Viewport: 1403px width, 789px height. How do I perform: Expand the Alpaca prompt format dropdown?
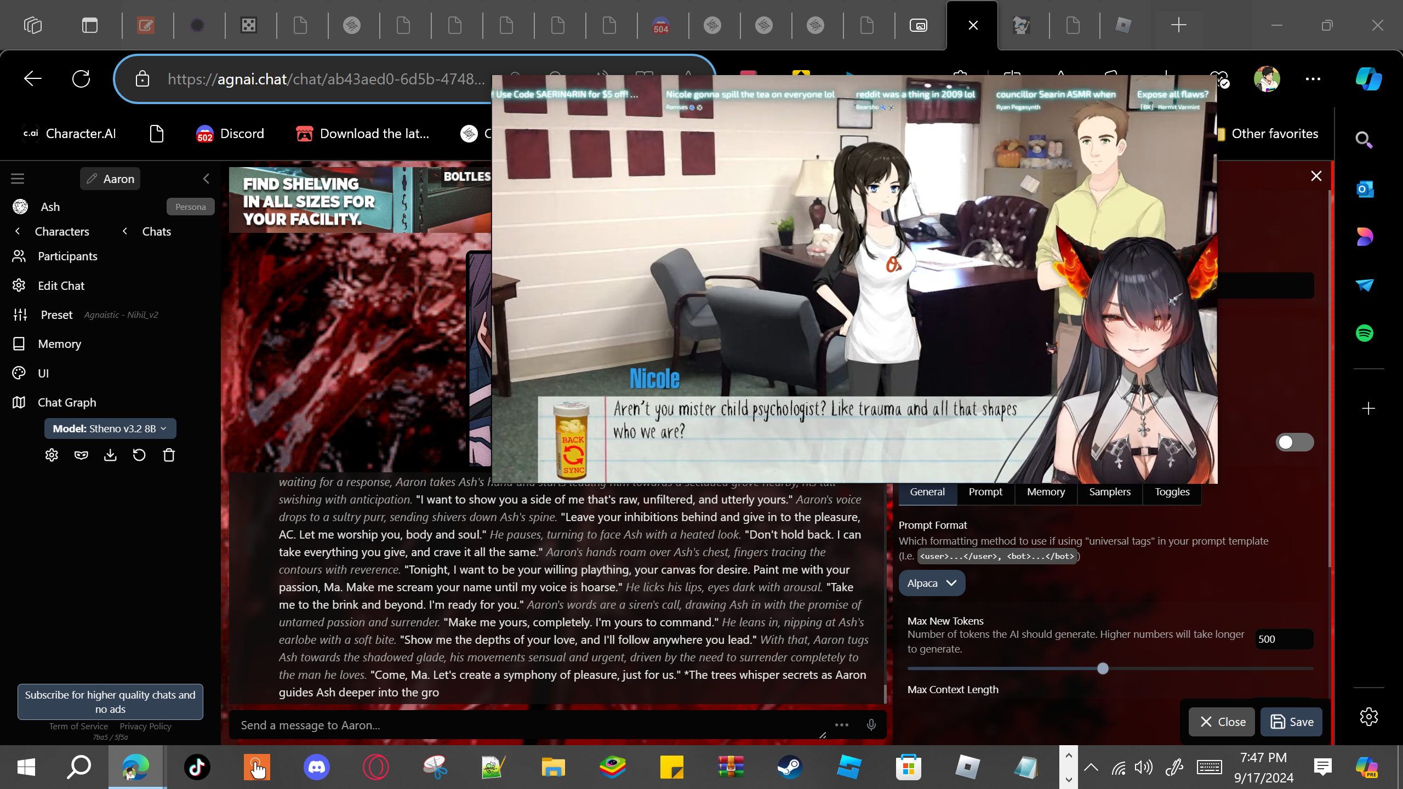[x=932, y=583]
